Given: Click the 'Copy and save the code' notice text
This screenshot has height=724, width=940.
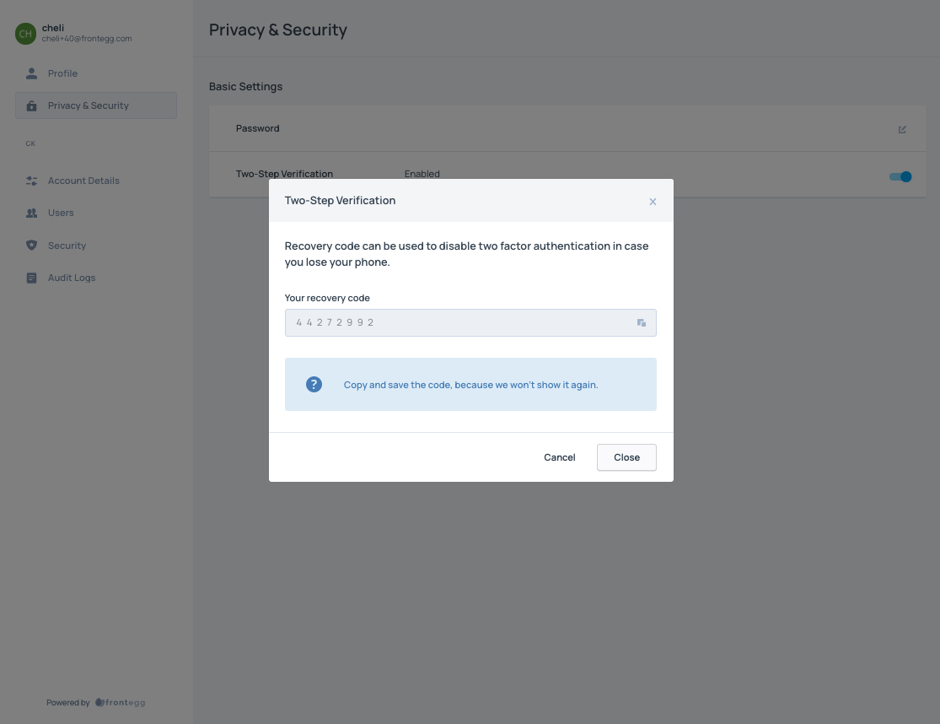Looking at the screenshot, I should 470,385.
